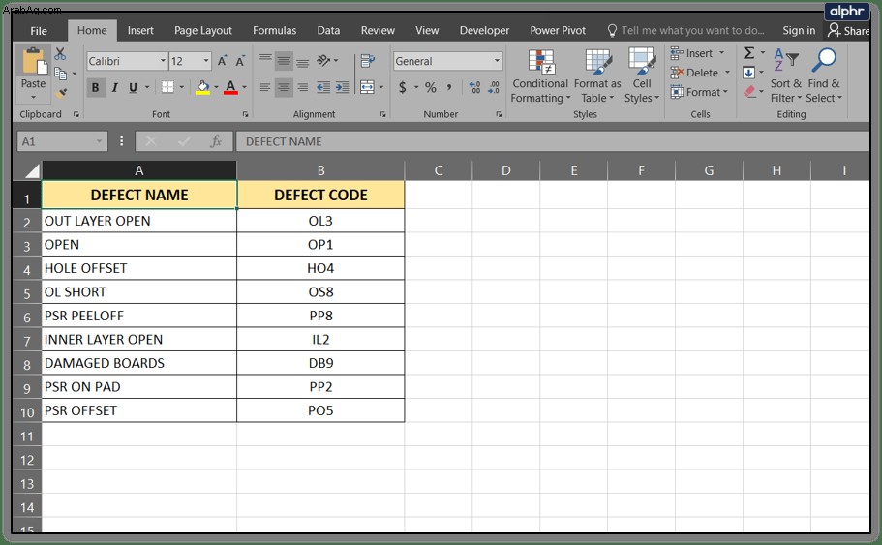The image size is (882, 545).
Task: Click the AutoSum sigma icon
Action: pos(748,53)
